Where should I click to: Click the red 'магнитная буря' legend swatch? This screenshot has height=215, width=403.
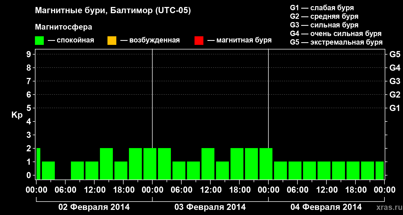click(x=199, y=41)
